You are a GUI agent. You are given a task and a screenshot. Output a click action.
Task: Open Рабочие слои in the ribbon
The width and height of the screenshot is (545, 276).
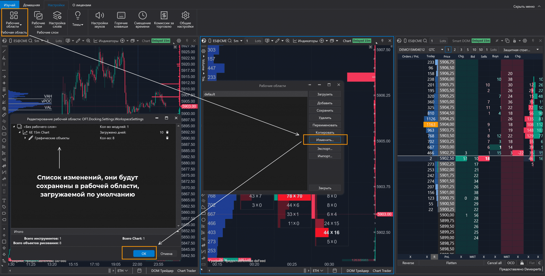click(x=38, y=19)
